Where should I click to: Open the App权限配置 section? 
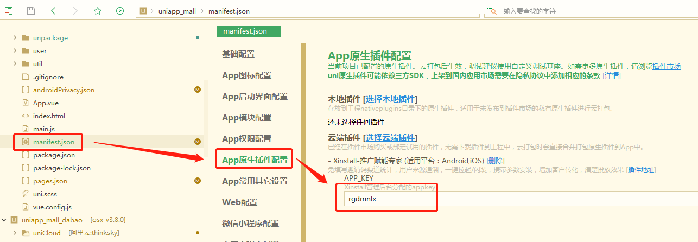[247, 139]
